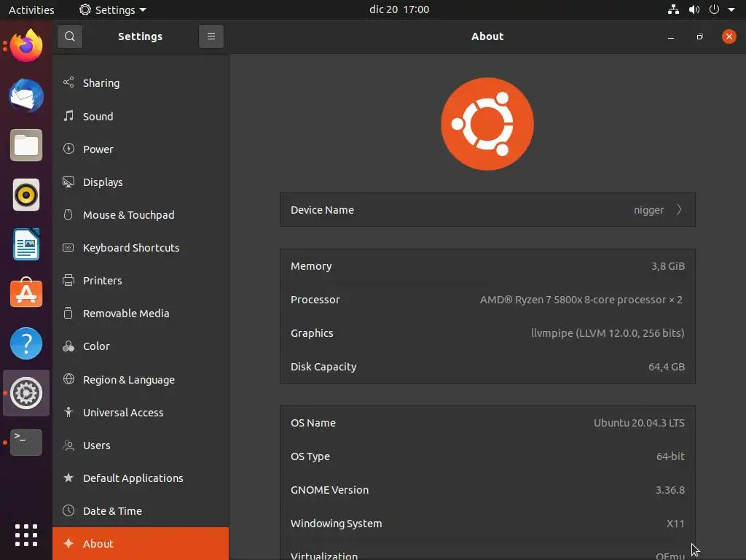The width and height of the screenshot is (746, 560).
Task: Select Keyboard Shortcuts in sidebar
Action: (141, 248)
